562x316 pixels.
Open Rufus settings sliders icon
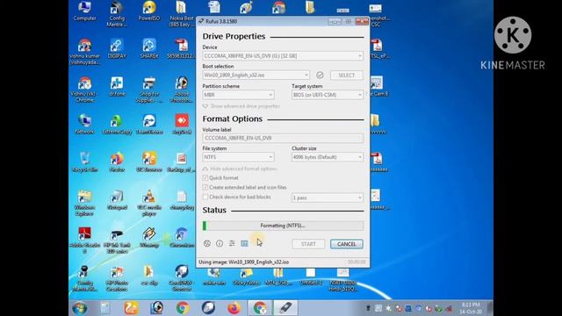pos(232,244)
